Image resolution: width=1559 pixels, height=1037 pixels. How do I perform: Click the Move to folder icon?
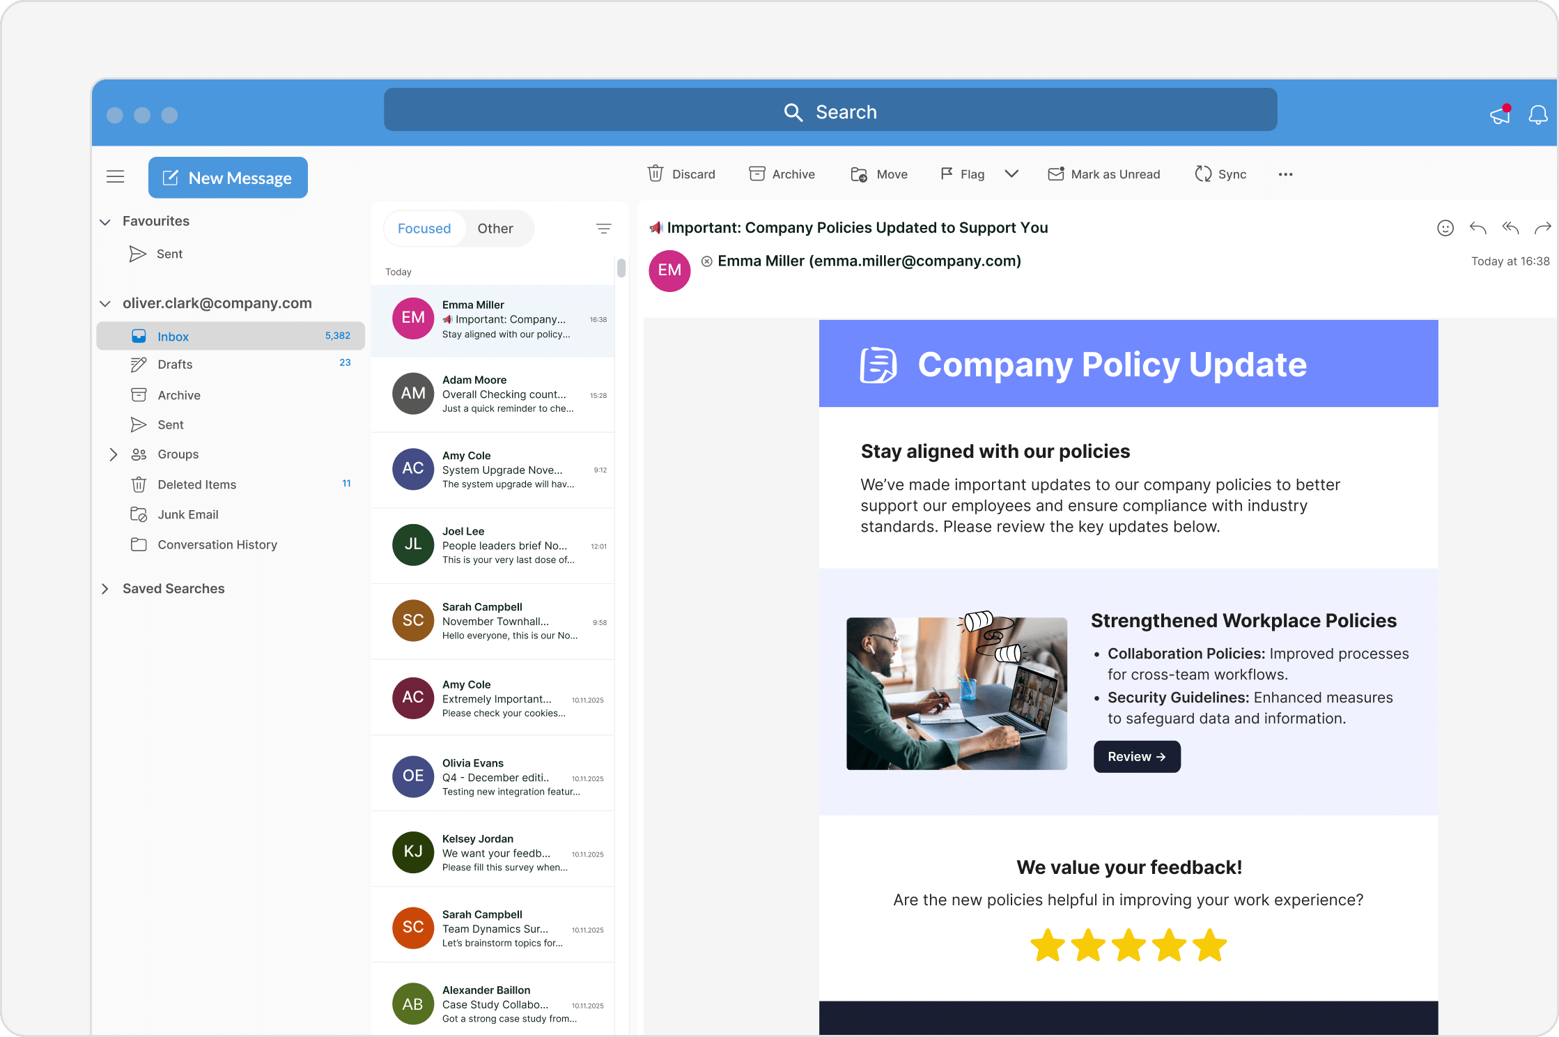pos(859,174)
